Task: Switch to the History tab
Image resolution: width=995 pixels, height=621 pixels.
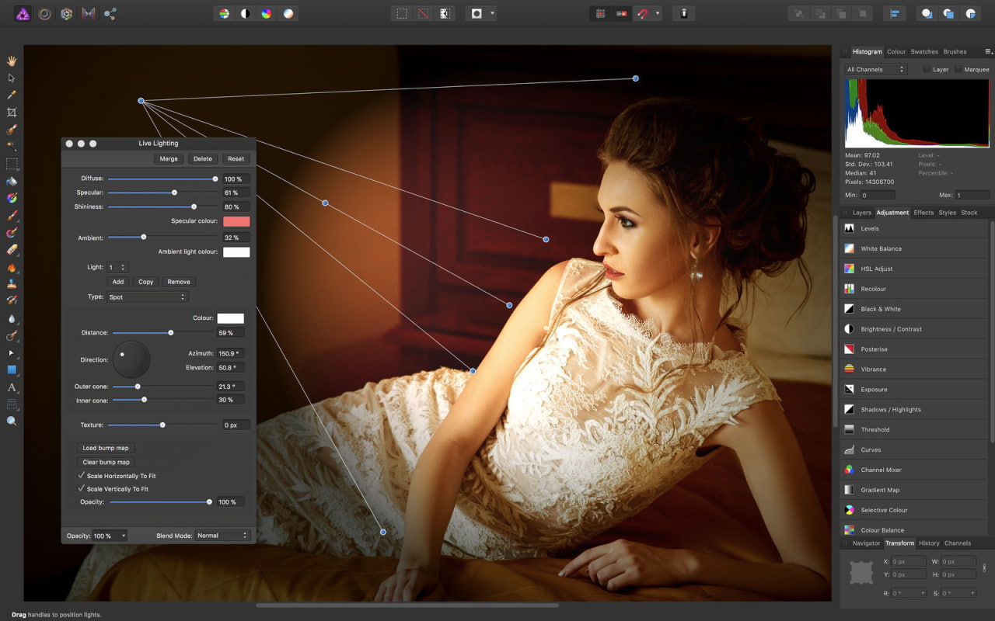Action: click(929, 543)
